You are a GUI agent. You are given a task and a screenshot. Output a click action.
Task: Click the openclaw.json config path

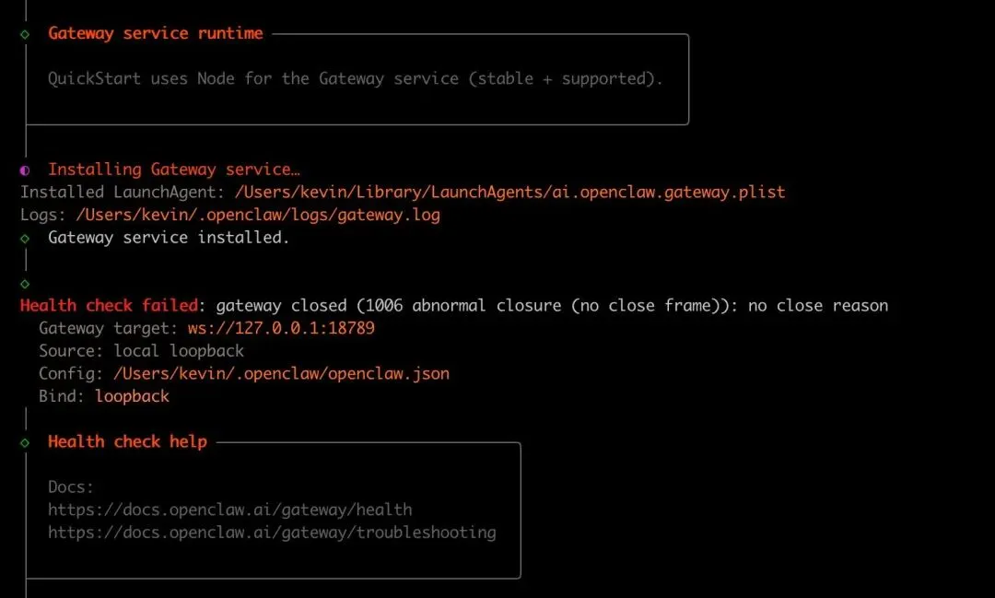[x=281, y=374]
